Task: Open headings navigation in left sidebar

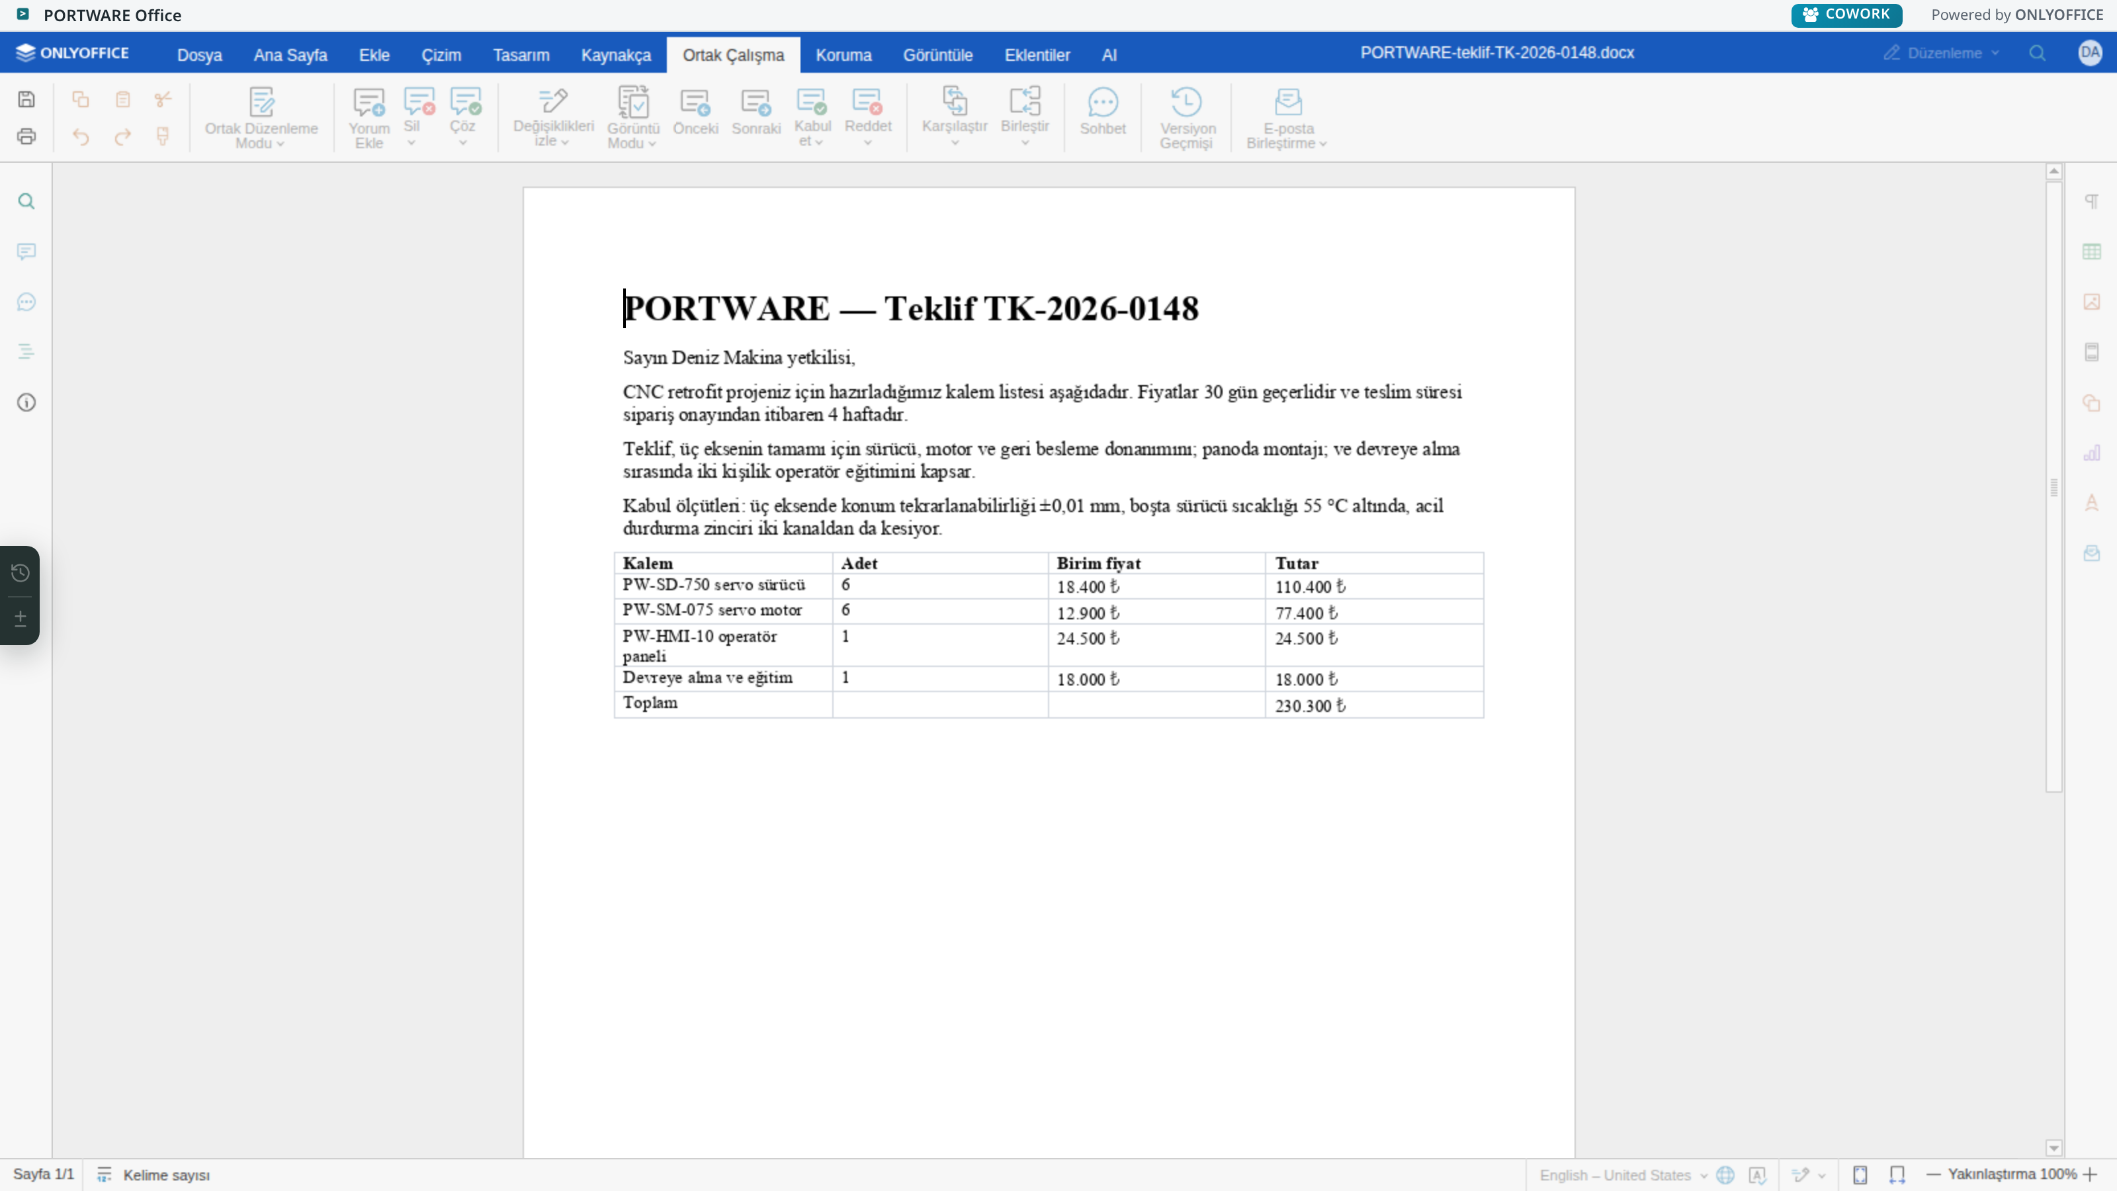Action: point(26,352)
